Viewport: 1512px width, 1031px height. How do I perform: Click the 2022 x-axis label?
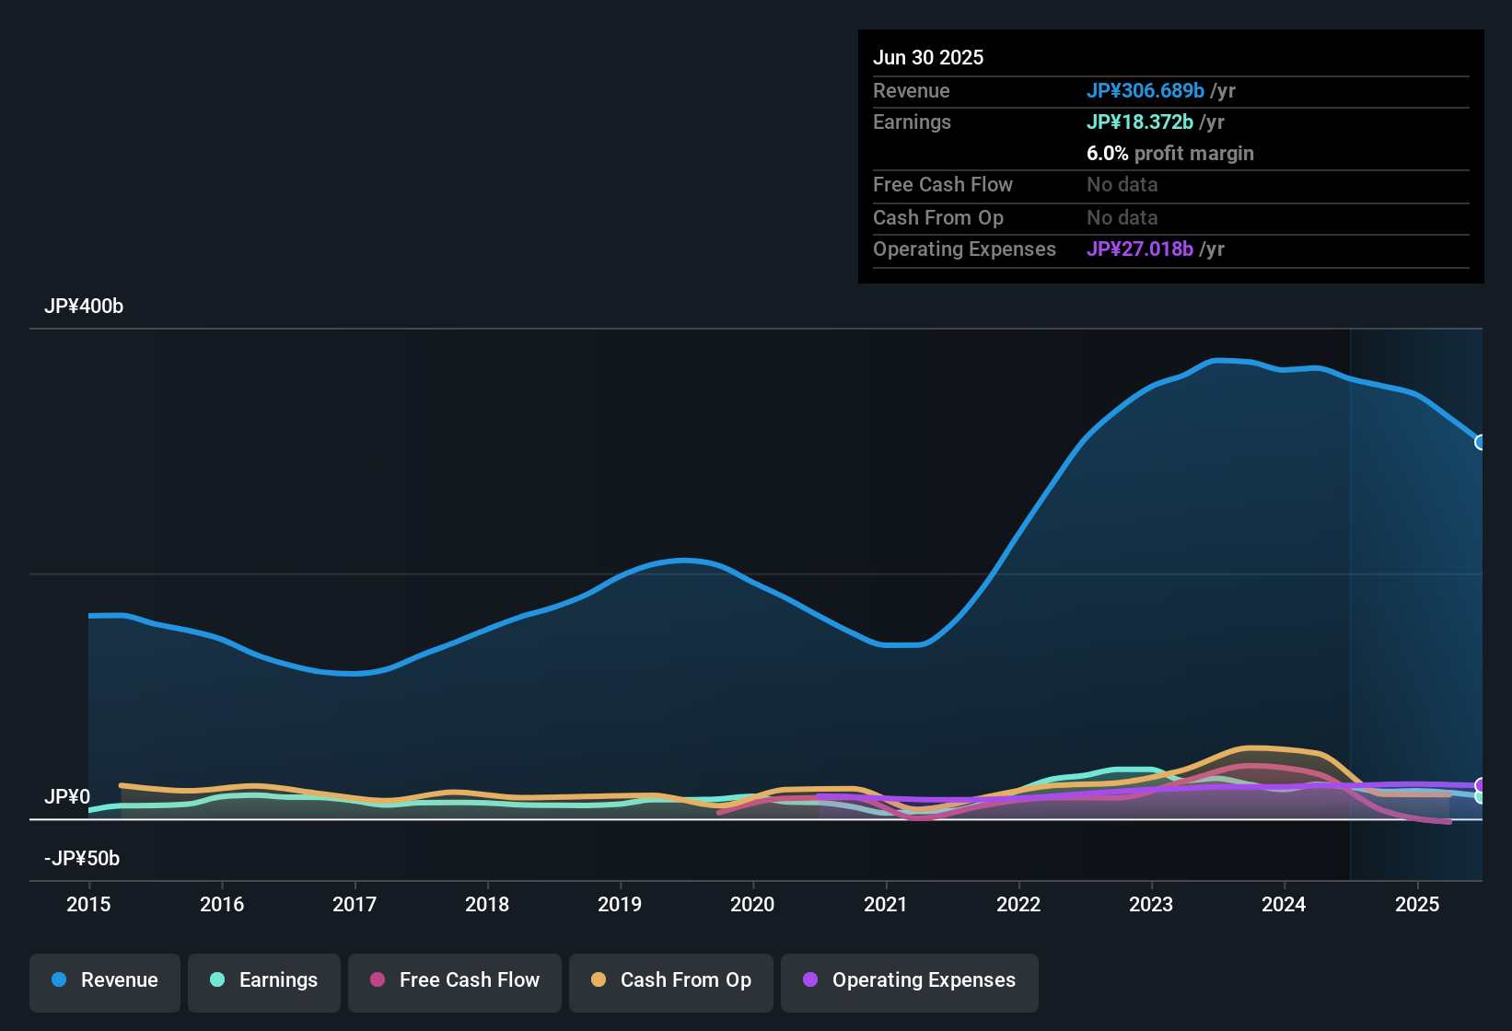(1018, 905)
